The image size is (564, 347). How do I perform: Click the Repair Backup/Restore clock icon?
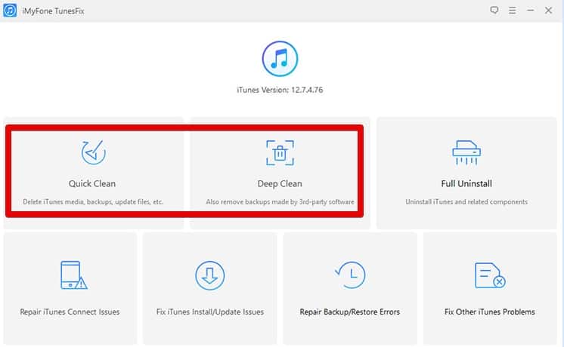(x=350, y=275)
